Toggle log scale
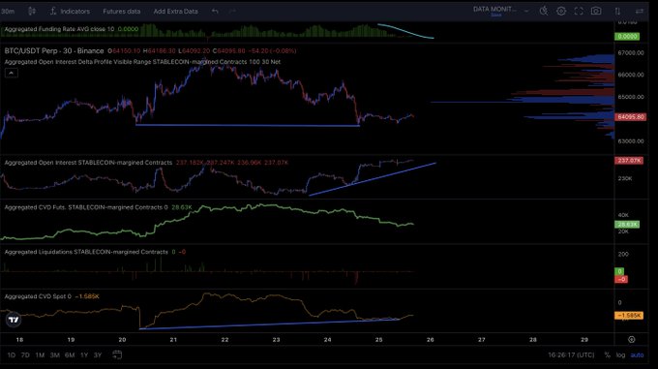Image resolution: width=658 pixels, height=369 pixels. pos(620,355)
